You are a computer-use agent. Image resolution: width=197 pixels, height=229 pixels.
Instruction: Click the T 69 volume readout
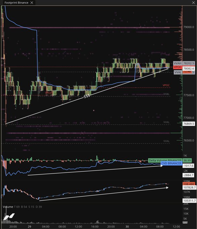(17, 207)
